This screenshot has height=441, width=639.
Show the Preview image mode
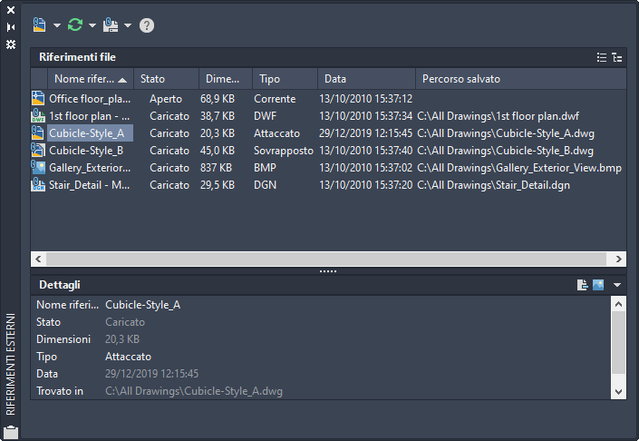[x=598, y=285]
